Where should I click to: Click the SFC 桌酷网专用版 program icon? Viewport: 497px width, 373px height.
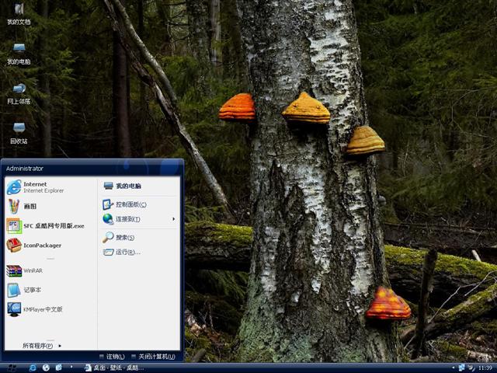(x=14, y=226)
